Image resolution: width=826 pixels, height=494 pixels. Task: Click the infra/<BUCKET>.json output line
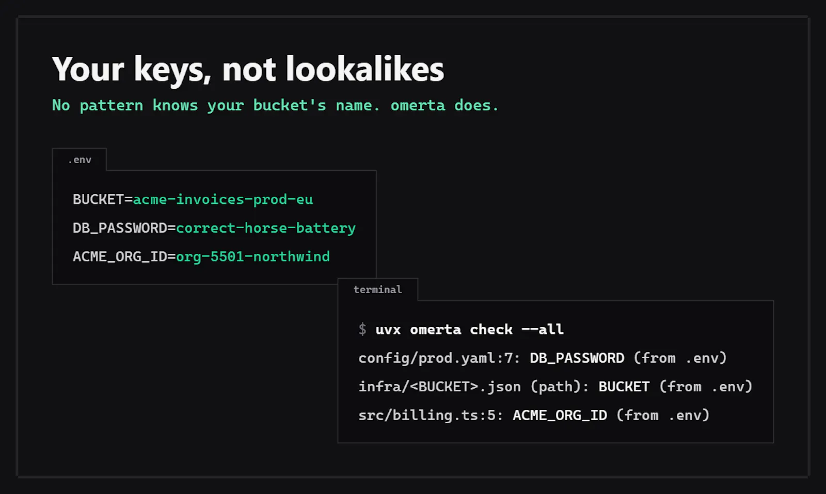[x=555, y=387]
